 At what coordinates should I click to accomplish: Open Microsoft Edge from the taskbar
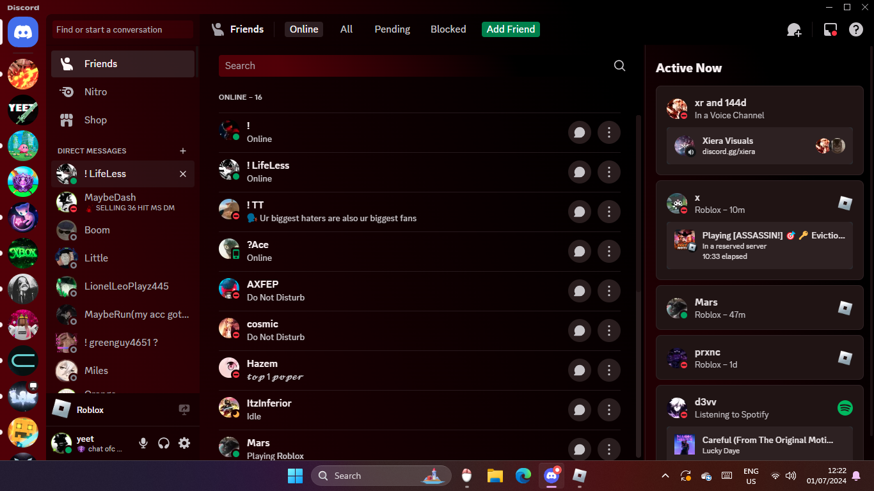(523, 476)
